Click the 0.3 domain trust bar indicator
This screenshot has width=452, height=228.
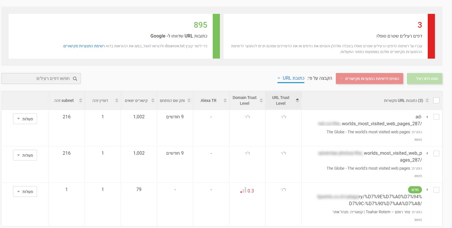pyautogui.click(x=243, y=190)
